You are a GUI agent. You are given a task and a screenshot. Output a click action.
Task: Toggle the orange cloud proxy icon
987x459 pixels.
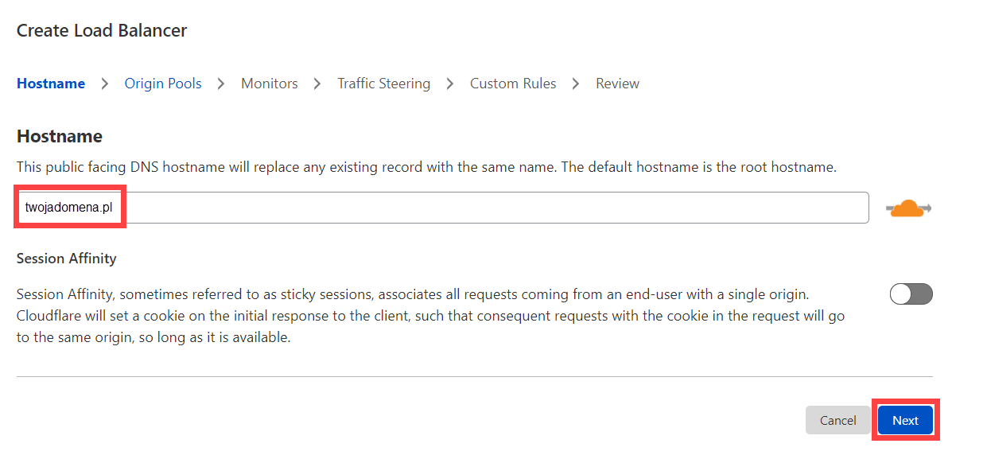click(909, 208)
